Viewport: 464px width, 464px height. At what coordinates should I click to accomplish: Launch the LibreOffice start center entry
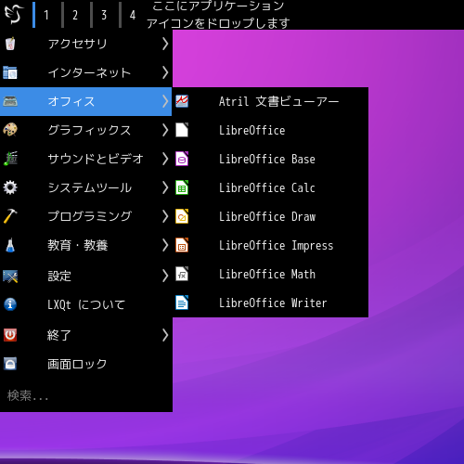tap(270, 130)
